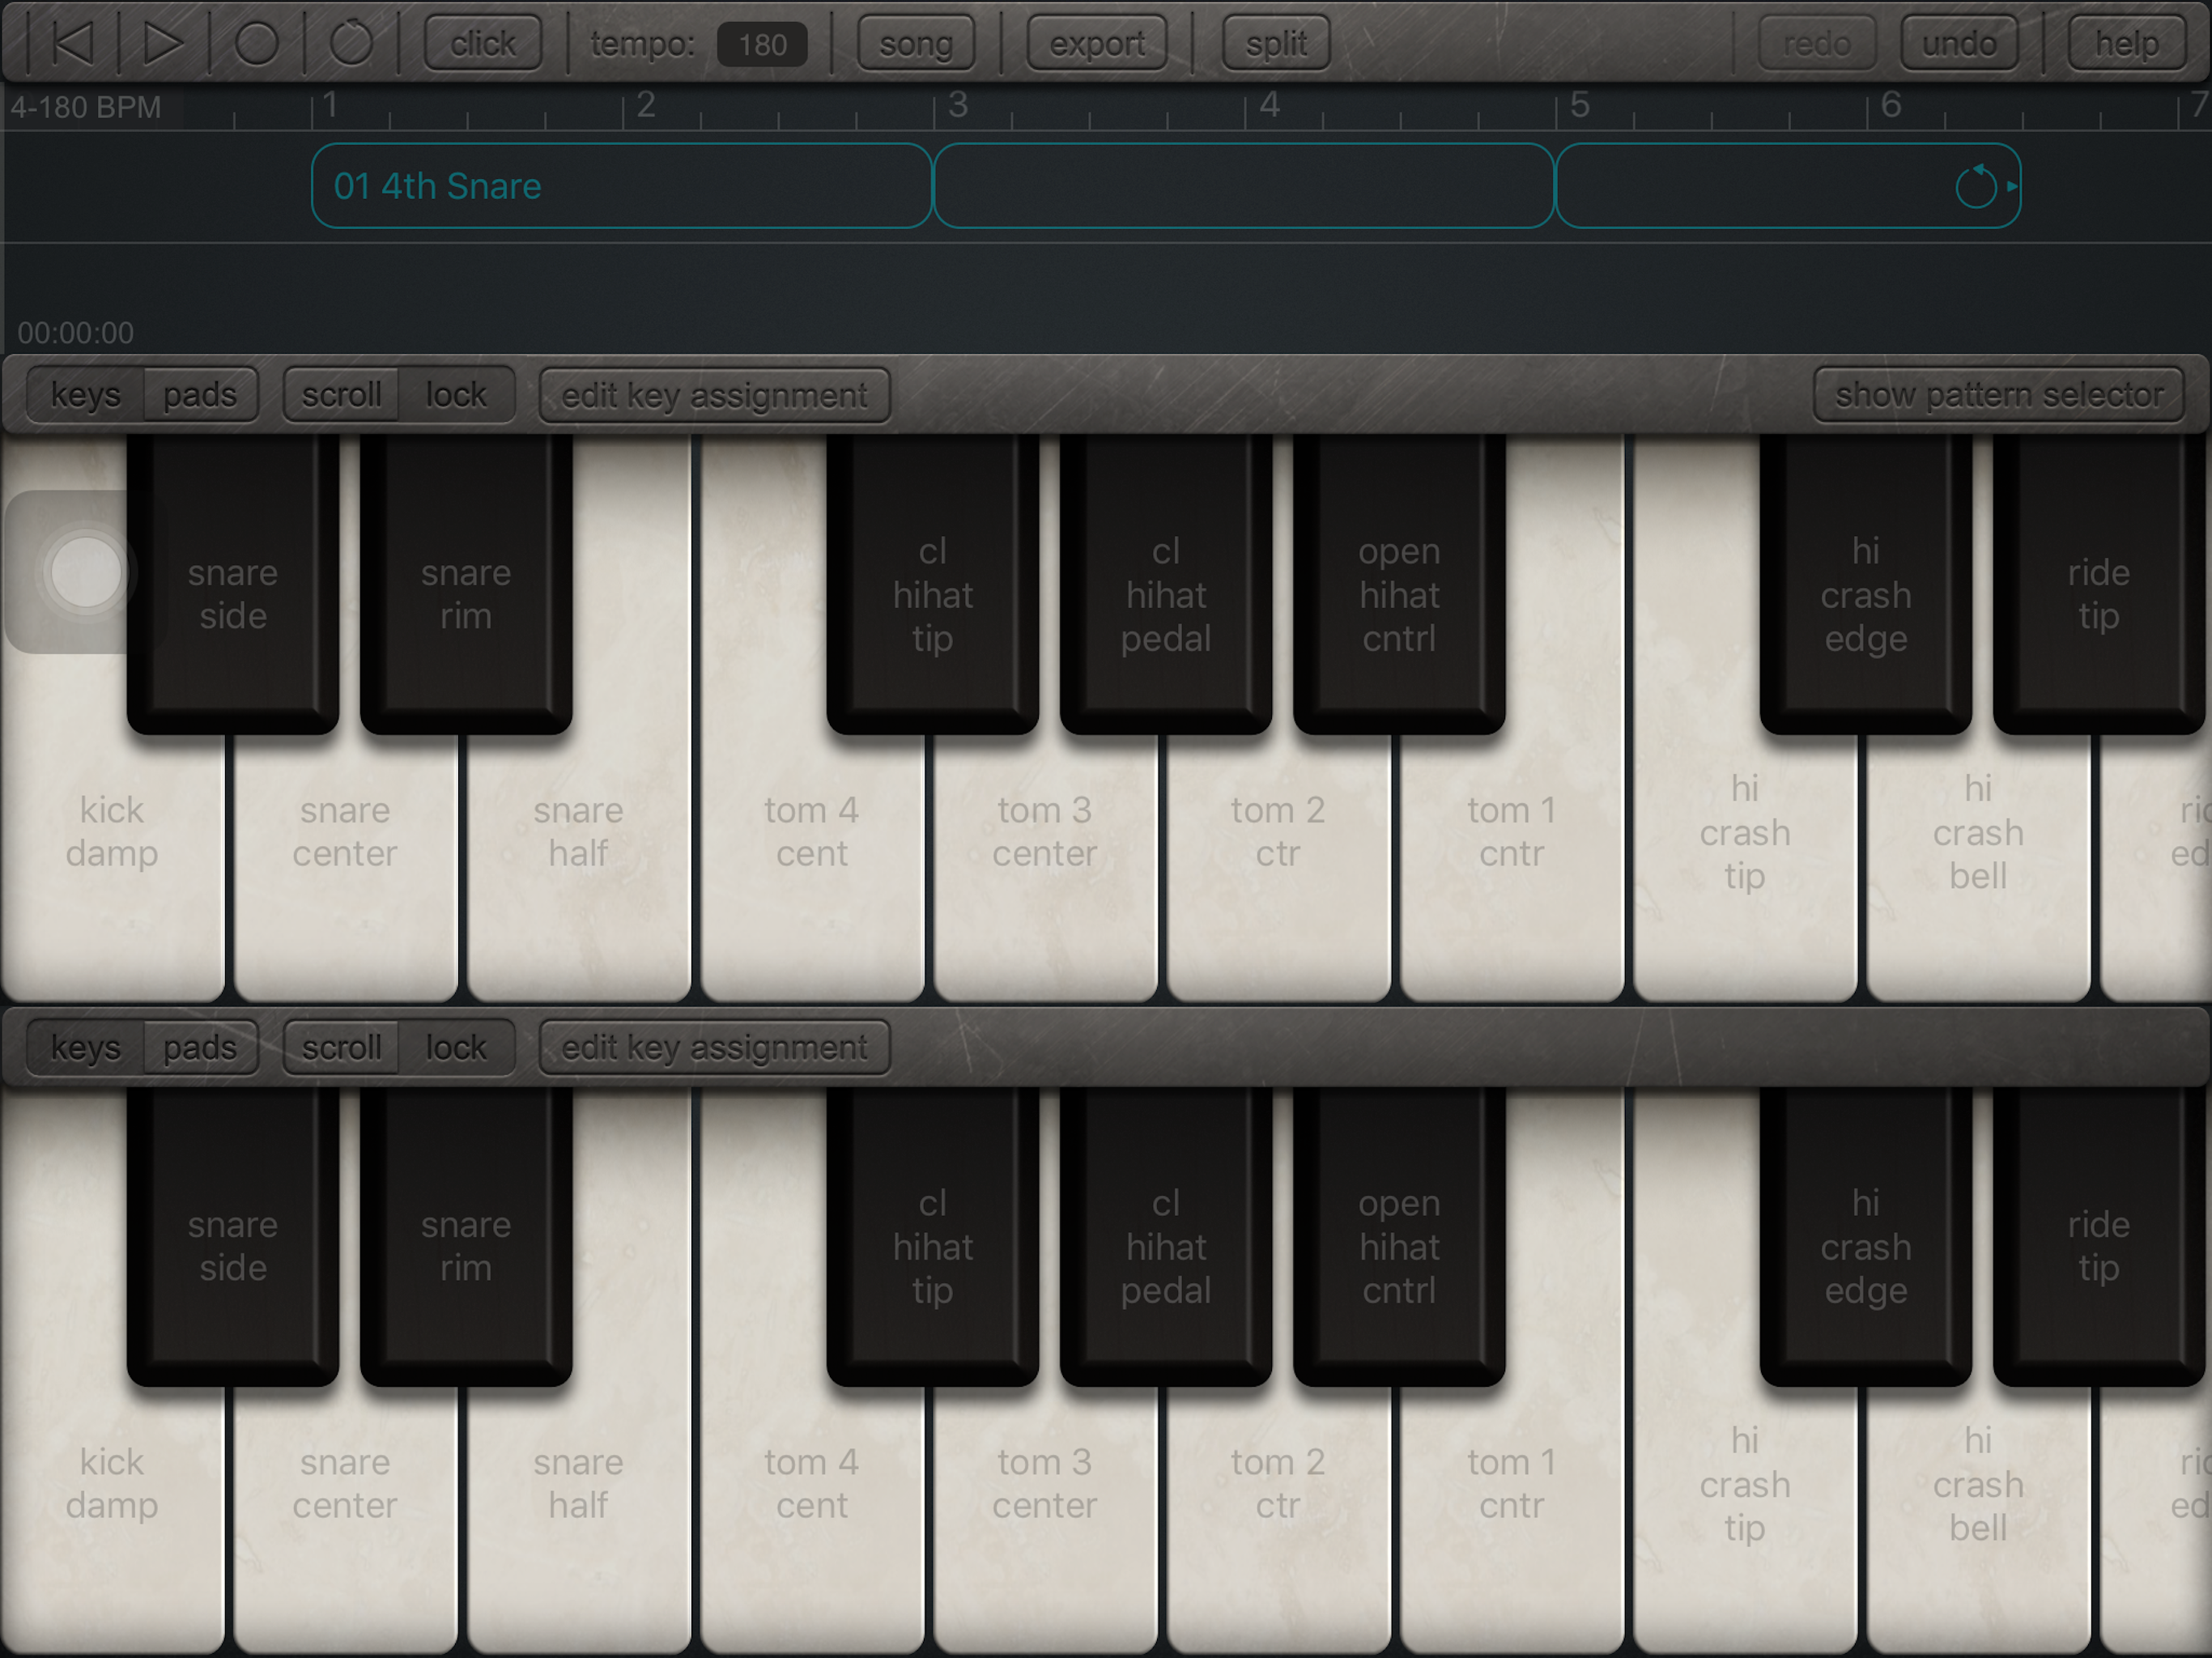
Task: Select the 01 4th Snare pattern clip
Action: (621, 187)
